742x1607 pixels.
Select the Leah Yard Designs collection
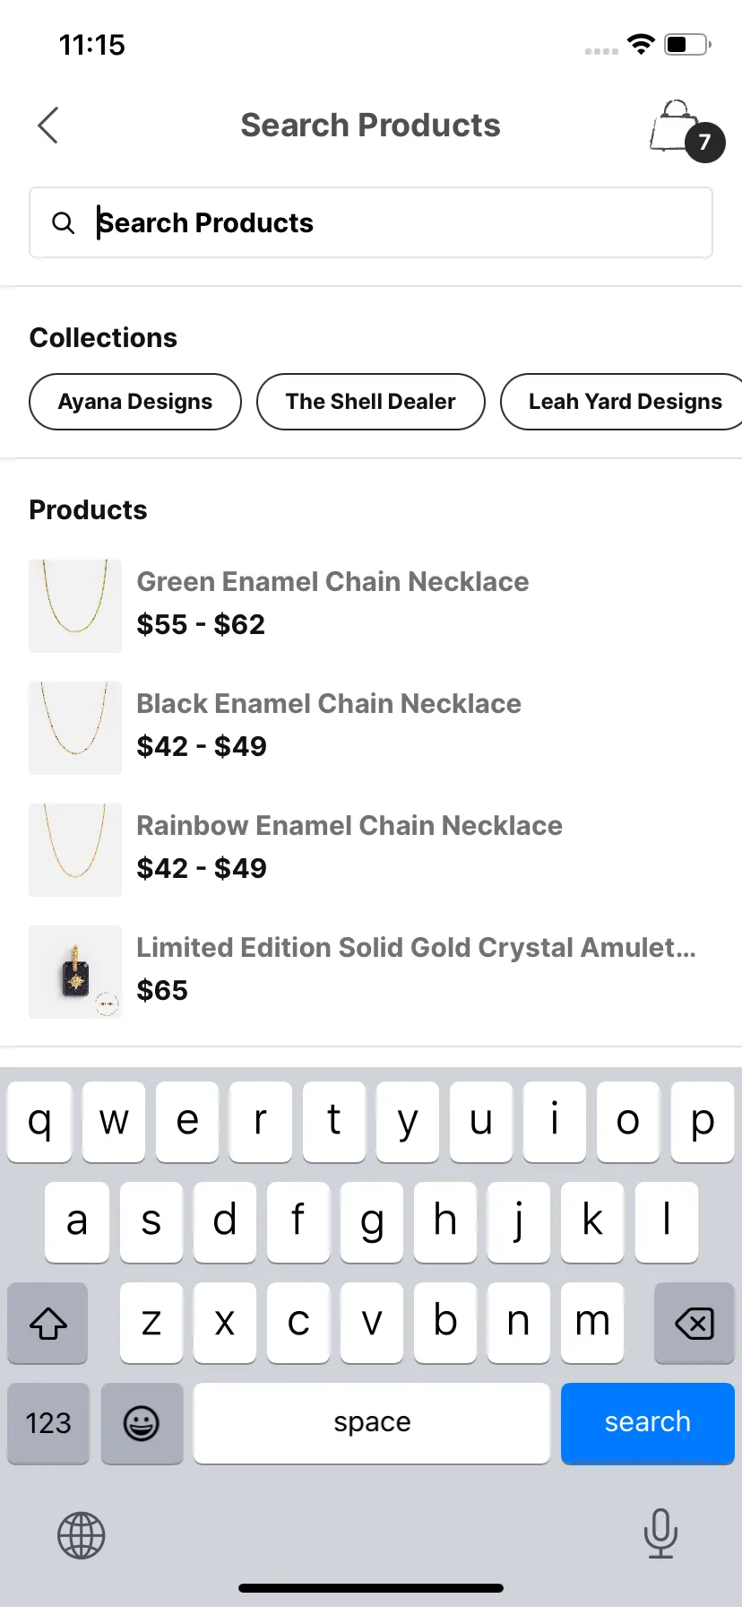click(622, 402)
